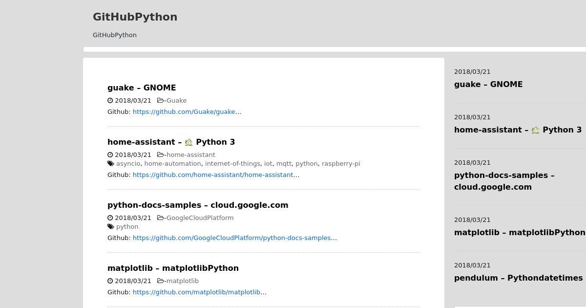Select the iot tag
Image resolution: width=586 pixels, height=308 pixels.
[268, 164]
